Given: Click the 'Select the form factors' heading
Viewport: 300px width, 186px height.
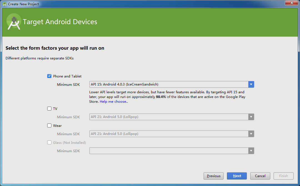Looking at the screenshot, I should point(55,48).
